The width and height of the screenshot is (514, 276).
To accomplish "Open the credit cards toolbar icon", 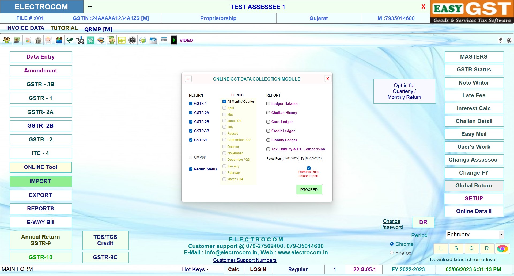I will click(x=101, y=40).
